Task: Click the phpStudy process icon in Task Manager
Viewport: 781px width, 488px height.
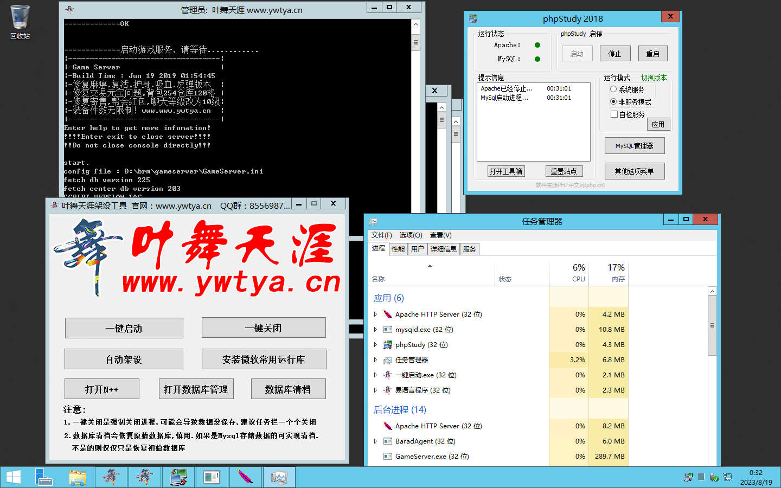Action: point(388,344)
